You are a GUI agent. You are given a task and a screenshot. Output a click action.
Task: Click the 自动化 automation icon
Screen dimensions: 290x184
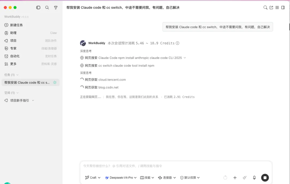point(6,56)
